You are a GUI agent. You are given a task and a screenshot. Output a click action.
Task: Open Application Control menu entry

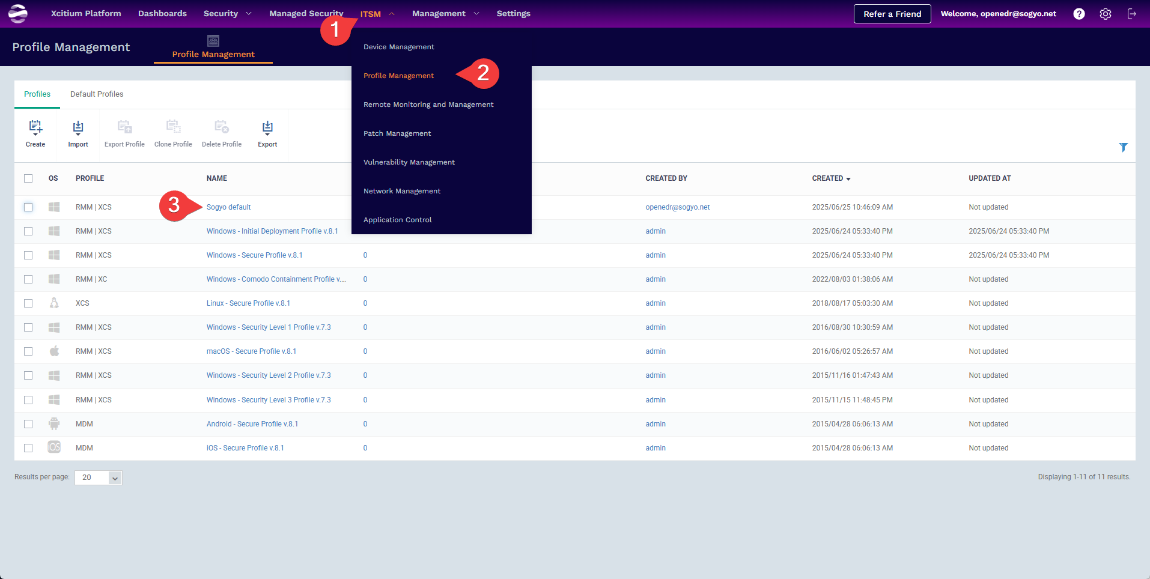398,220
